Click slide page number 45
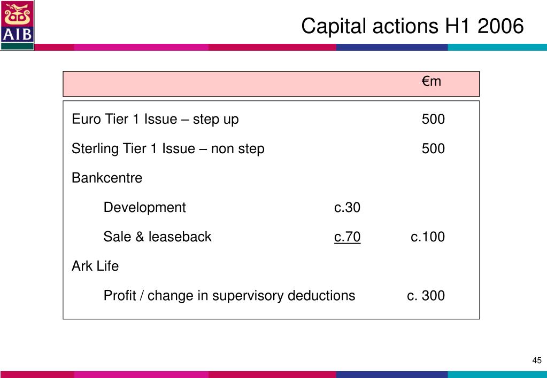Image resolution: width=547 pixels, height=378 pixels. (537, 360)
